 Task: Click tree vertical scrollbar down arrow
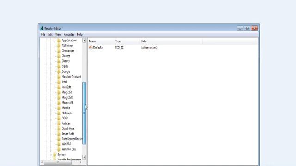[x=84, y=157]
